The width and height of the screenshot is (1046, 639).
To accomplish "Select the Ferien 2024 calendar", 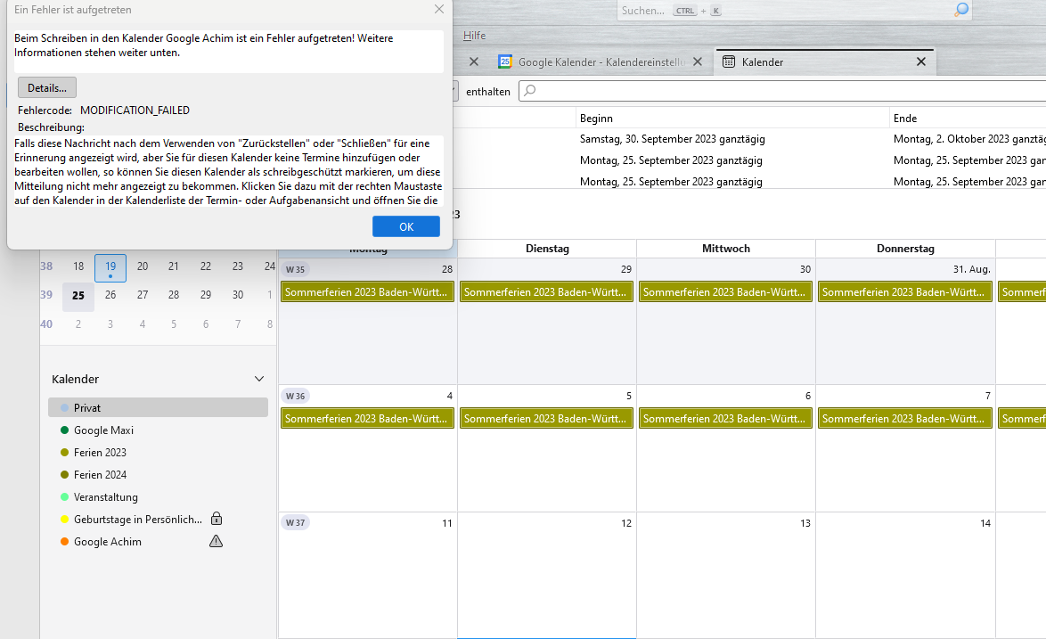I will [x=158, y=475].
